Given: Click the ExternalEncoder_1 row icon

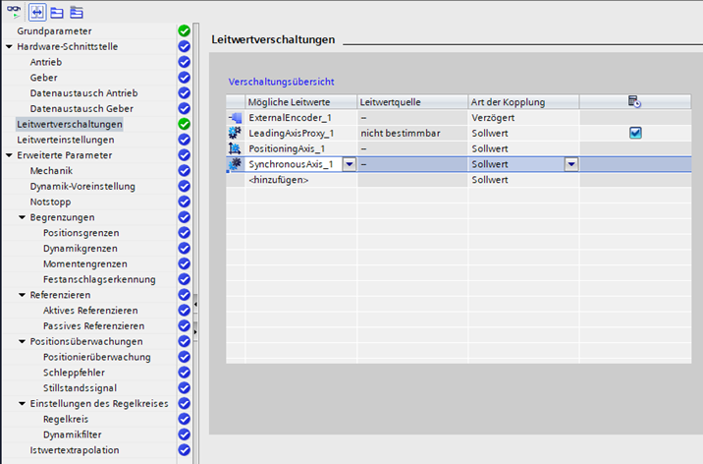Looking at the screenshot, I should tap(235, 118).
